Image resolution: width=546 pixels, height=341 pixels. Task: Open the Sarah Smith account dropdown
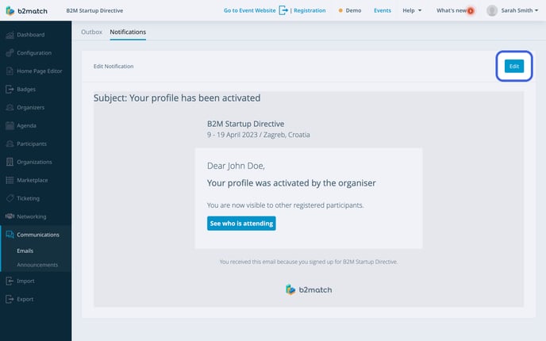click(520, 11)
